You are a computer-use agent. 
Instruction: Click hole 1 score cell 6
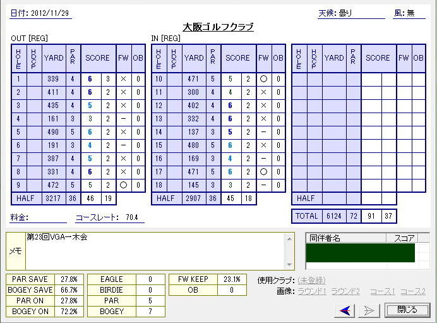[90, 79]
